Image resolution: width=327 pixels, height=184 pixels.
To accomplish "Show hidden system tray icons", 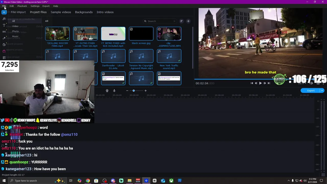I will click(289, 181).
